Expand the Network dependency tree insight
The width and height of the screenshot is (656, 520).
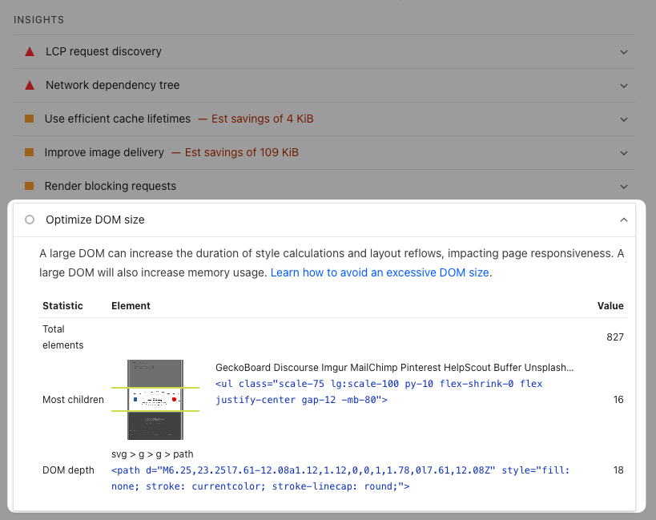click(624, 84)
